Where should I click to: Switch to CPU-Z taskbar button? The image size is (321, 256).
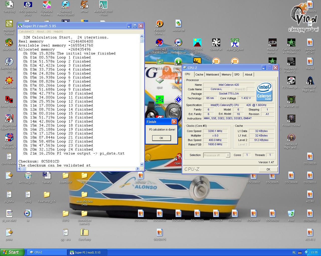[x=46, y=252]
